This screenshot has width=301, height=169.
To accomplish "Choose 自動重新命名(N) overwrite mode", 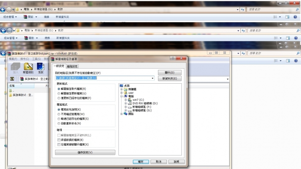I will click(69, 123).
